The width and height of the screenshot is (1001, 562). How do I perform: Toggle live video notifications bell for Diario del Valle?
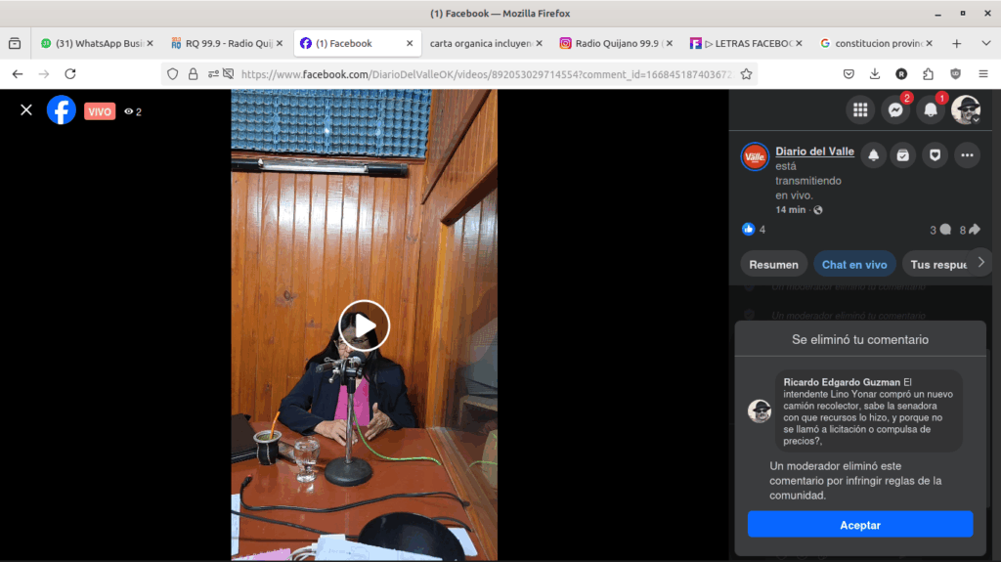tap(873, 155)
